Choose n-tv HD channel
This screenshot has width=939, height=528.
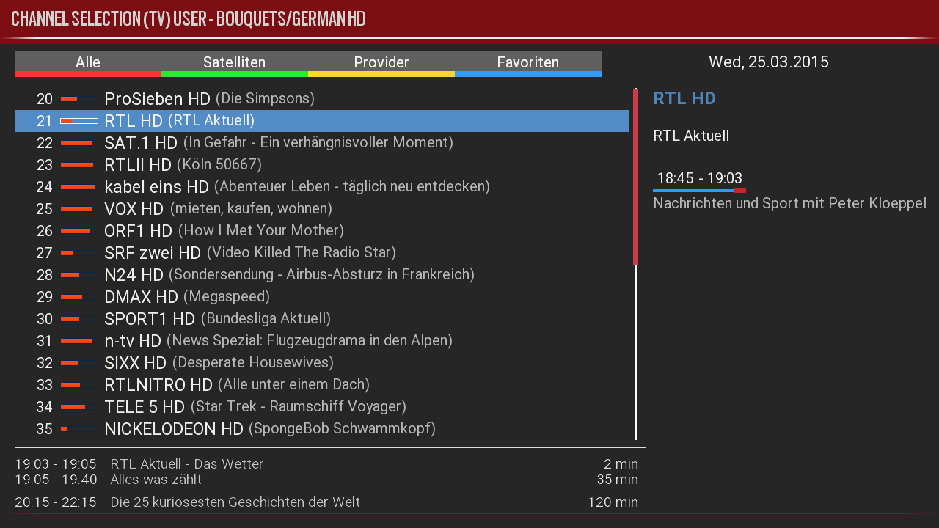point(321,341)
